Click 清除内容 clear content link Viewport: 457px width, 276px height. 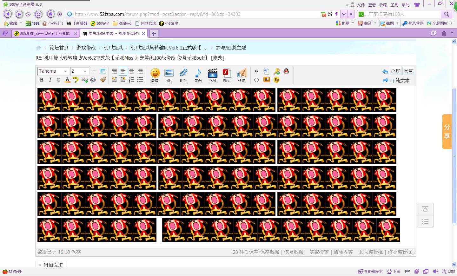pyautogui.click(x=343, y=252)
